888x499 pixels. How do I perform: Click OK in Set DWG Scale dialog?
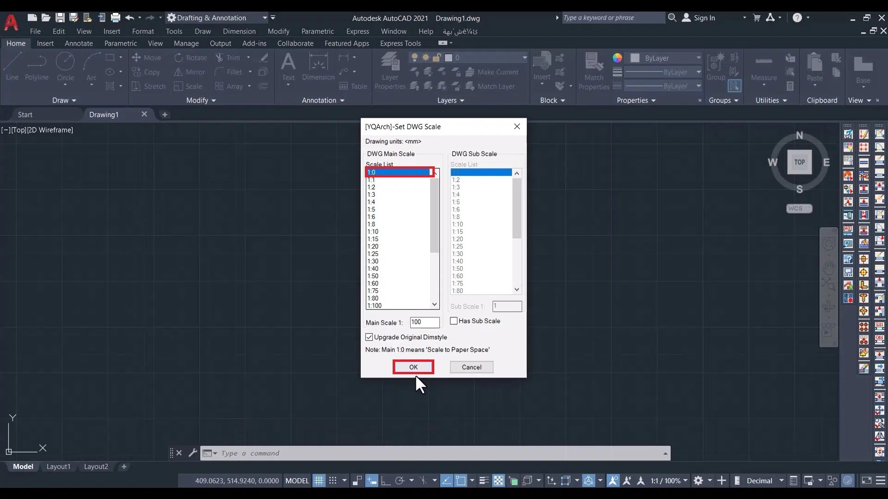[413, 367]
